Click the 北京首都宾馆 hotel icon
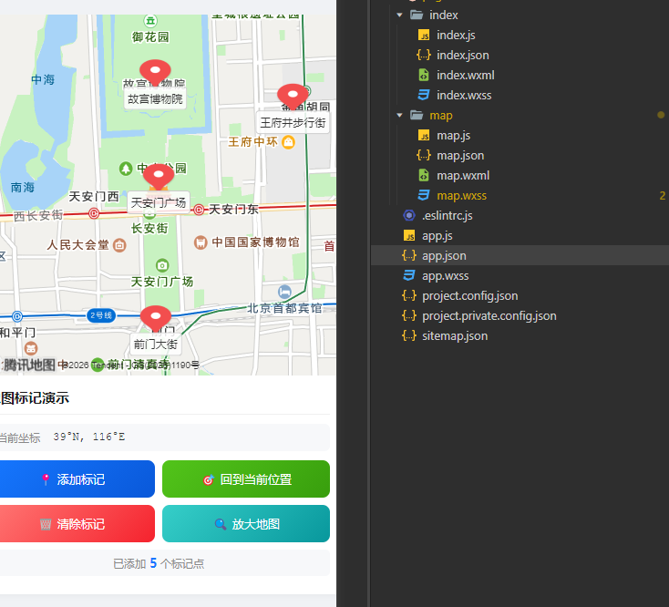This screenshot has width=669, height=607. tap(284, 292)
